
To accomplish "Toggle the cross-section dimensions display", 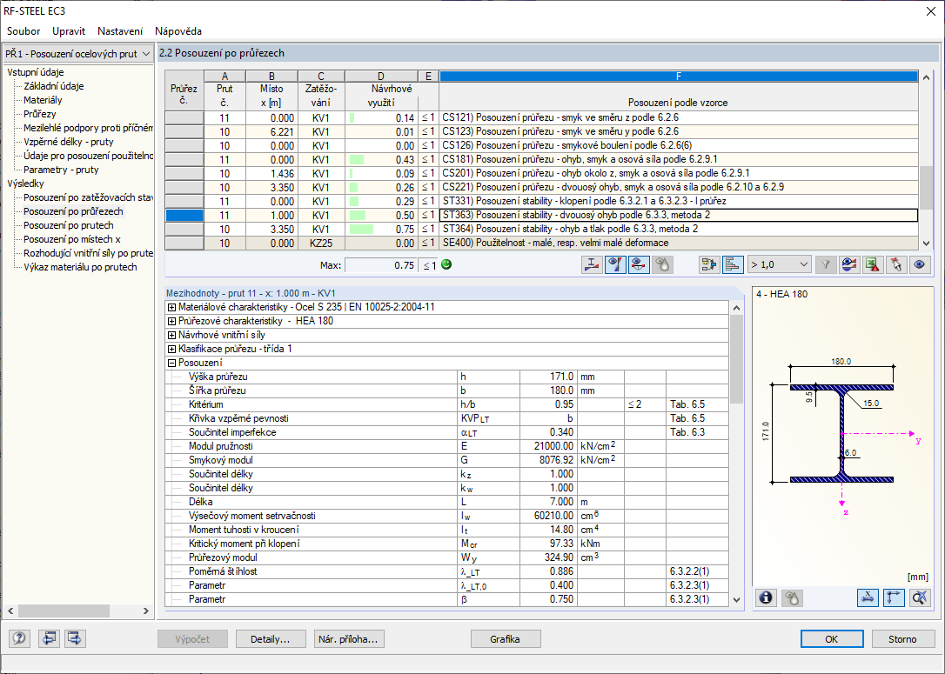I will [868, 597].
